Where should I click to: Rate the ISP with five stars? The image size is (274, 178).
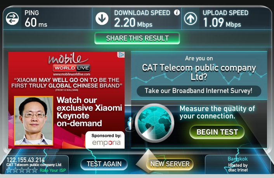pyautogui.click(x=35, y=170)
